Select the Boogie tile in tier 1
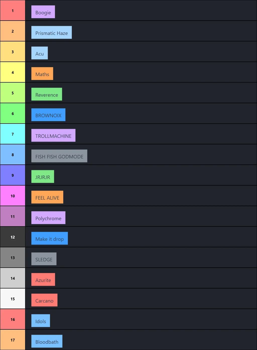Viewport: 257px width, 350px height. [x=43, y=12]
